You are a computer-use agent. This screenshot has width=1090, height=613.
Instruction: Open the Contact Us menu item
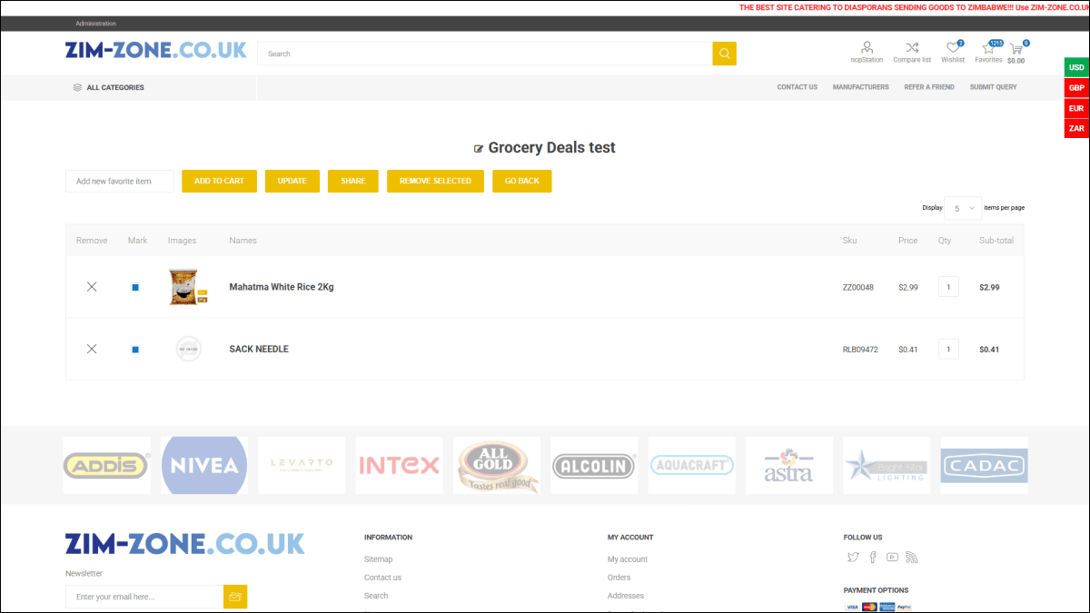[798, 87]
